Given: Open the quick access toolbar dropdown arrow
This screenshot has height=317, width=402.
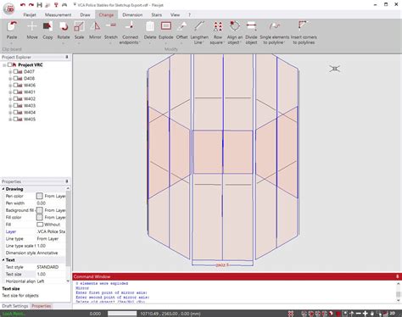Looking at the screenshot, I should tap(75, 4).
